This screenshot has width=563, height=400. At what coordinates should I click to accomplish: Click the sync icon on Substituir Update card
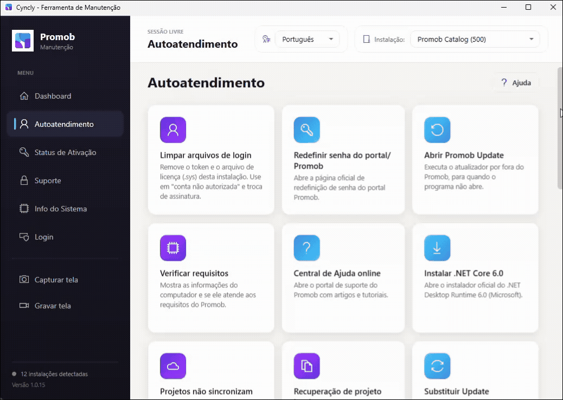(x=437, y=366)
